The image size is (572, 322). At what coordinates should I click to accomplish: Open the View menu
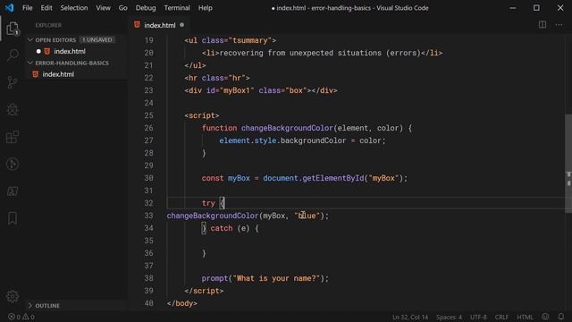[104, 8]
